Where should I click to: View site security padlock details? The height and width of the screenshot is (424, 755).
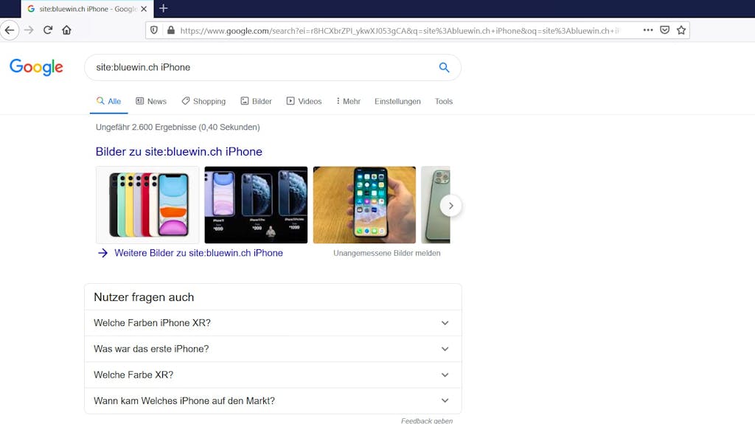point(170,30)
